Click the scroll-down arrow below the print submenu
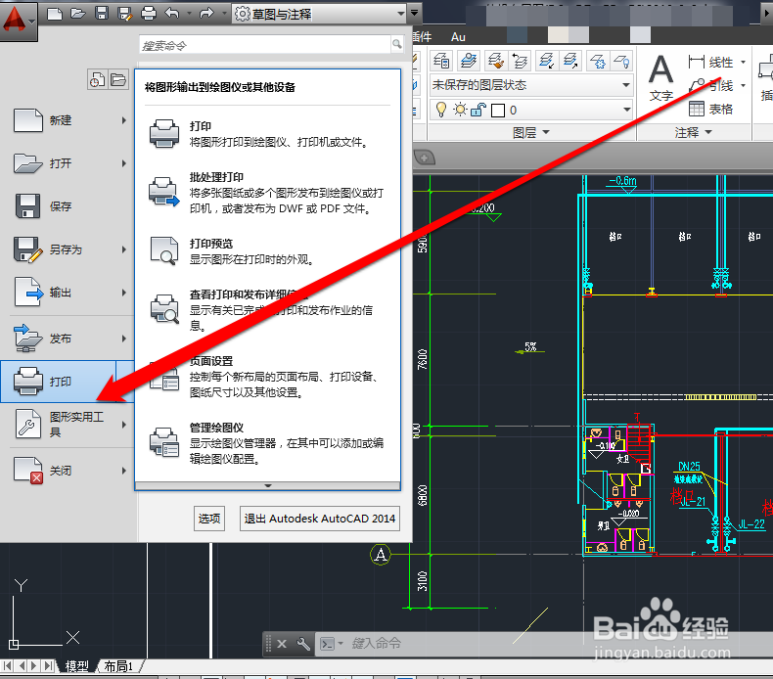The width and height of the screenshot is (773, 679). pyautogui.click(x=268, y=485)
